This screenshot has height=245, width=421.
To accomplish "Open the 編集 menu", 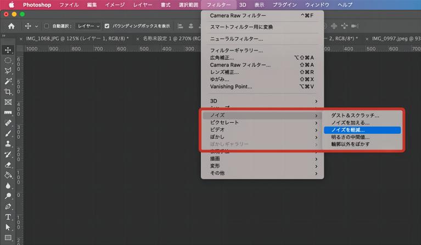I will coord(92,5).
